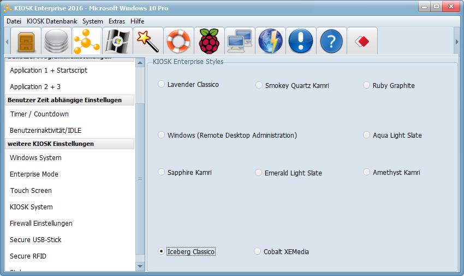
Task: Click the networked computers icon
Action: point(239,42)
